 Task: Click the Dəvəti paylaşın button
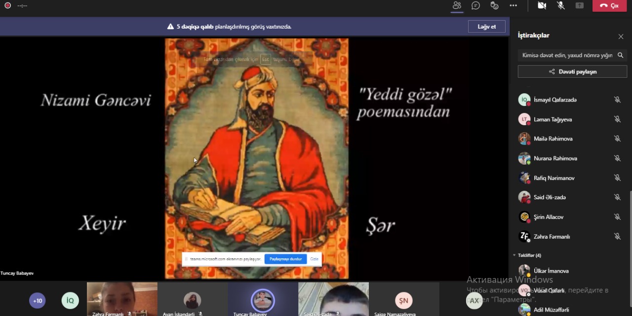click(572, 71)
